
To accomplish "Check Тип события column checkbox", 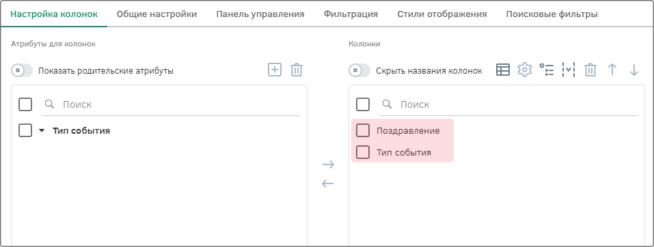I will [x=363, y=152].
